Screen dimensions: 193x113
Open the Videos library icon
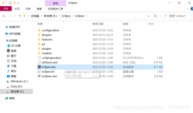coord(8,51)
